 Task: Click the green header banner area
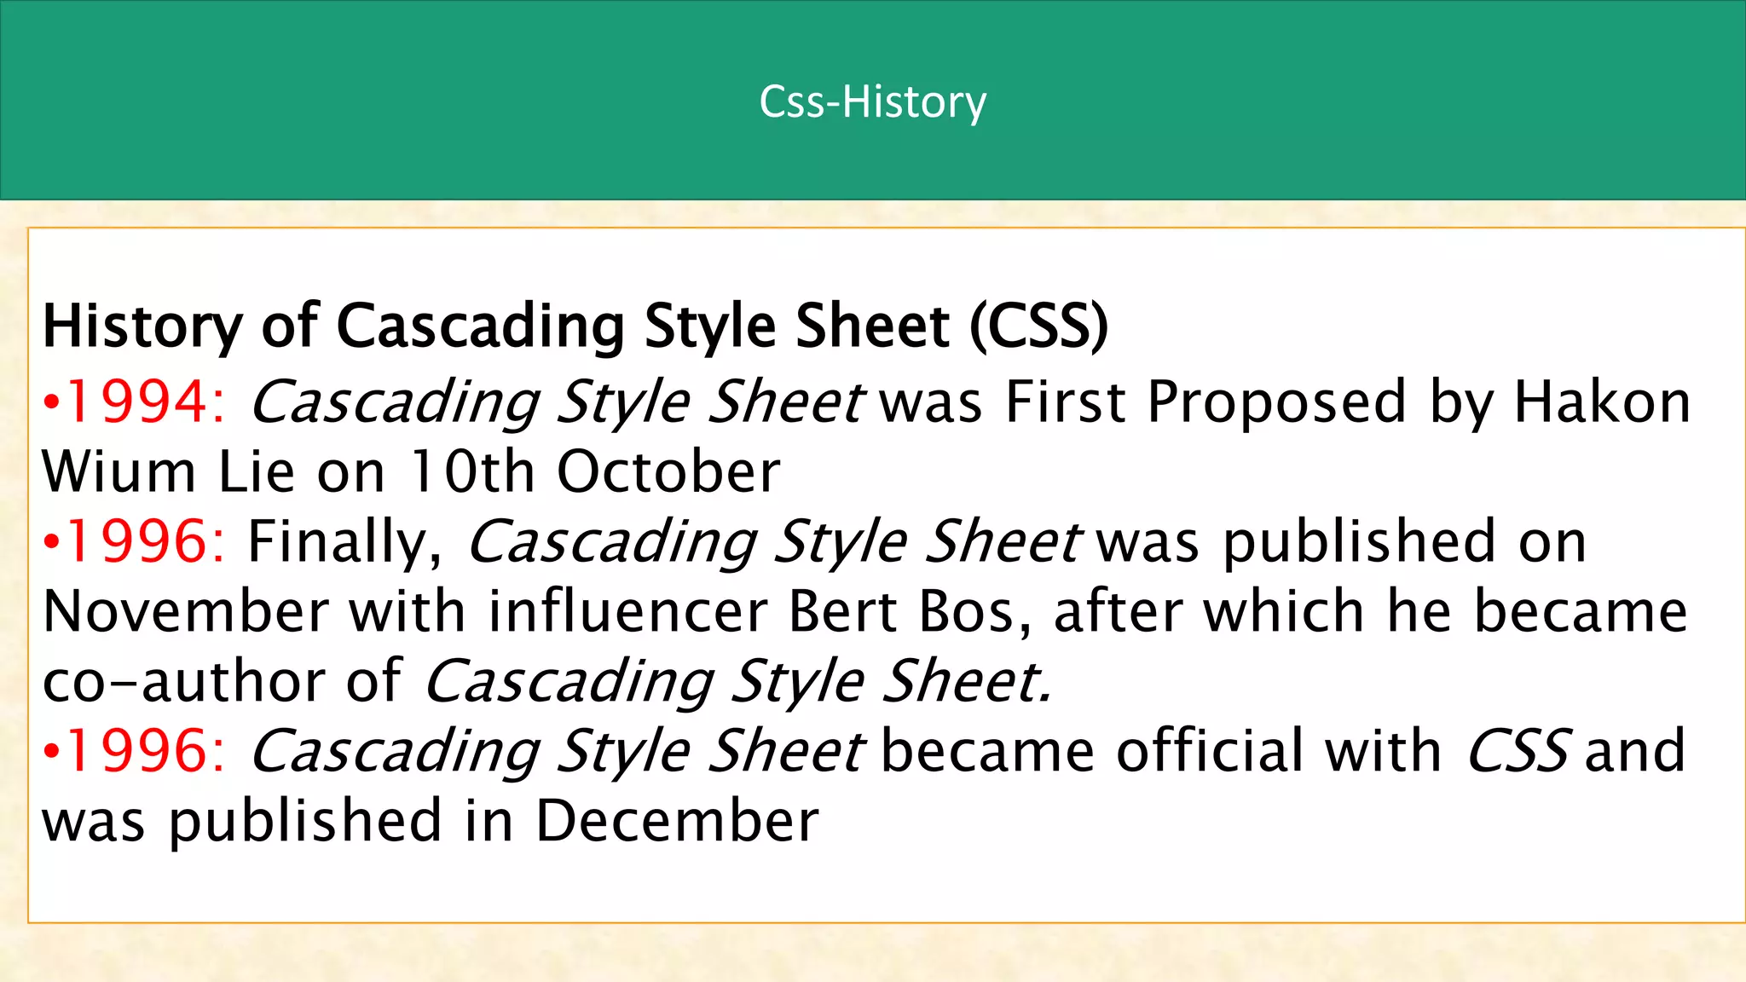(873, 100)
